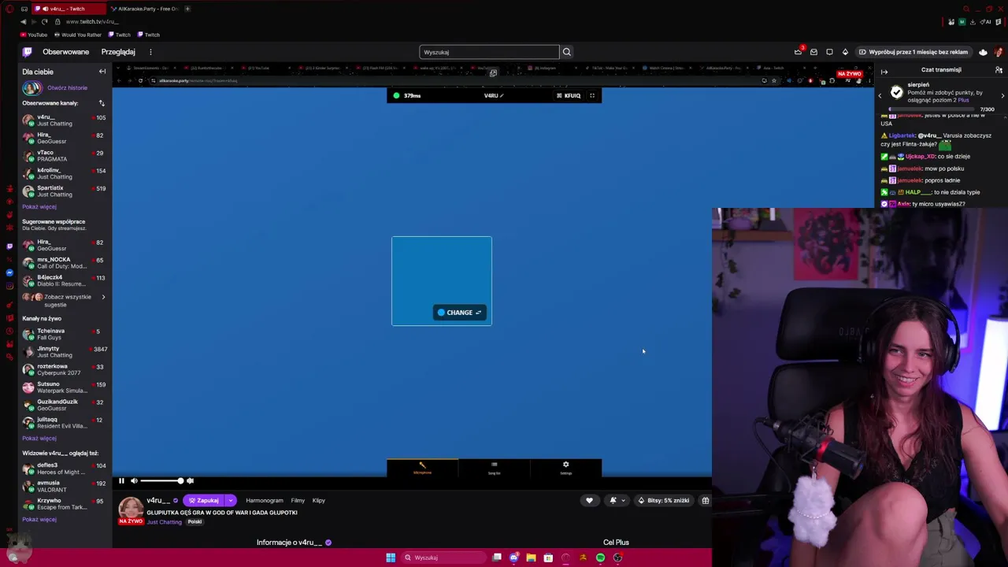This screenshot has width=1008, height=567.
Task: Click the CHANGE button in karaoke stream
Action: click(x=460, y=313)
